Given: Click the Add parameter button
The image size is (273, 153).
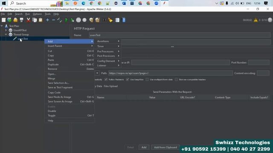Looking at the screenshot, I should [144, 147].
